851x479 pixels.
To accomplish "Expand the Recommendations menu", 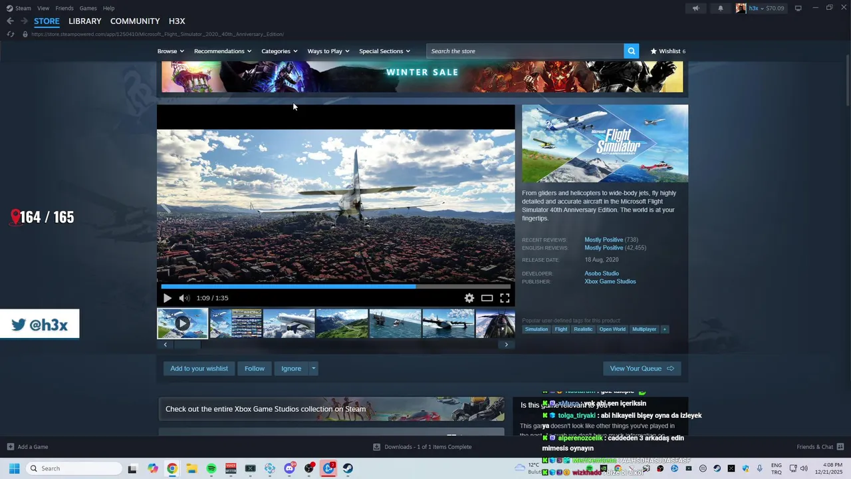I will pyautogui.click(x=223, y=51).
